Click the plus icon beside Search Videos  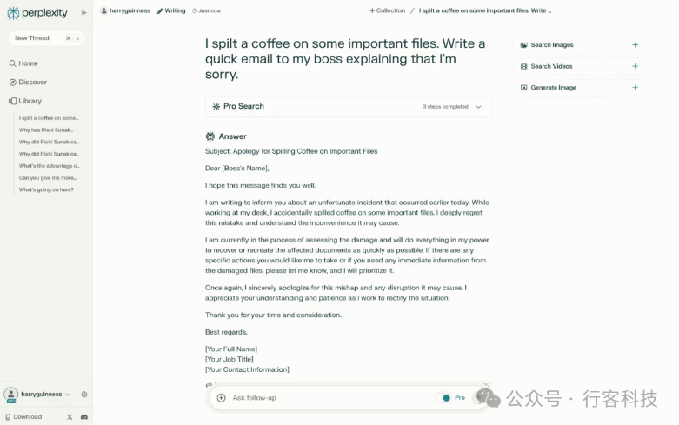[x=635, y=66]
